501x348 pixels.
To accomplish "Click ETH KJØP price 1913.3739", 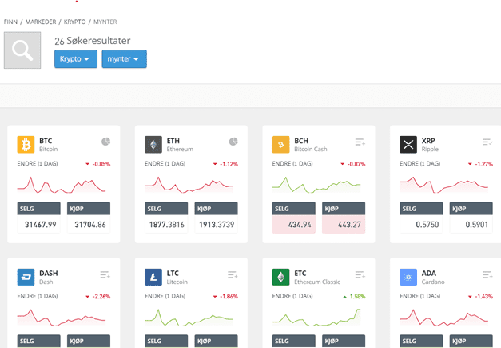I will tap(216, 225).
